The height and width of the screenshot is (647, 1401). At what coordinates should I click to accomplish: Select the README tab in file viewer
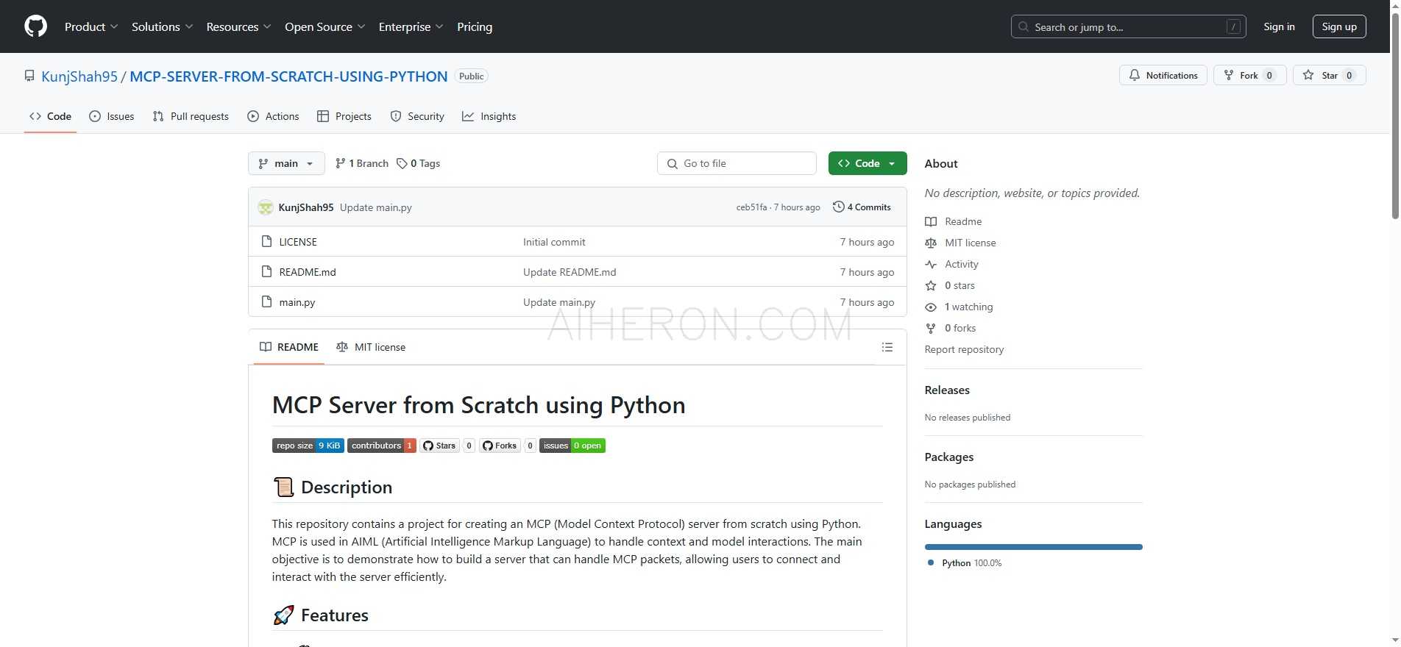pos(289,347)
